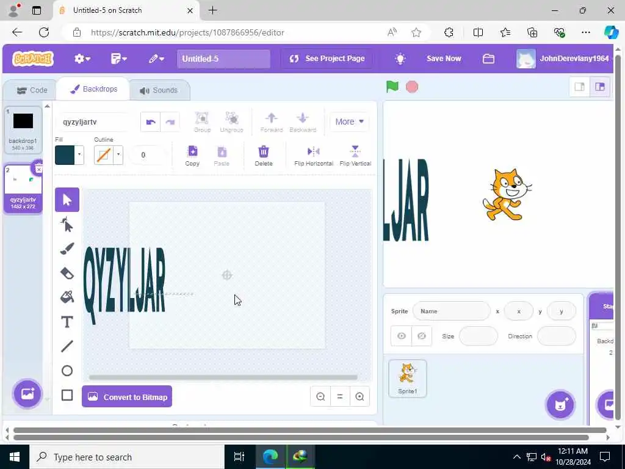Zoom in the paint canvas

pos(359,396)
